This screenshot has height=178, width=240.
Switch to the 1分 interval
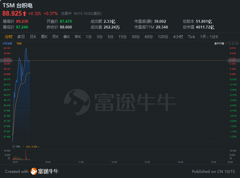[89, 37]
